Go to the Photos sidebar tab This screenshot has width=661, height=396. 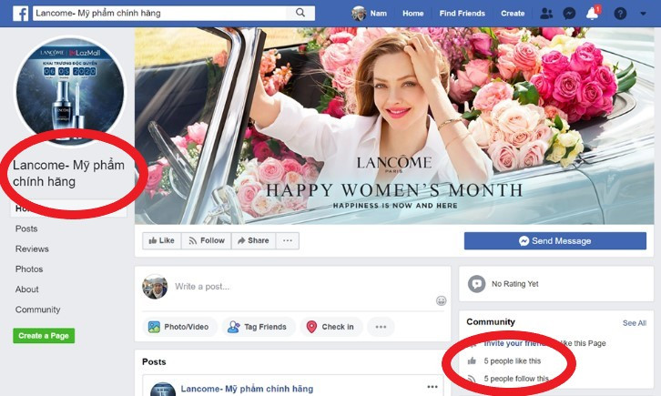point(29,269)
